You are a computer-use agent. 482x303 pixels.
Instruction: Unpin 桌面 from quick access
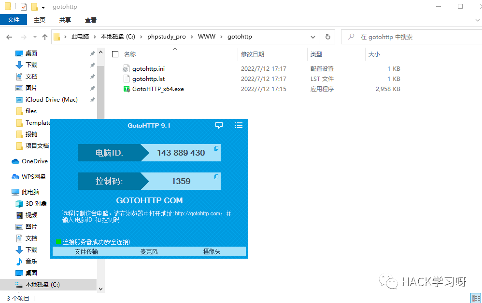pos(92,53)
